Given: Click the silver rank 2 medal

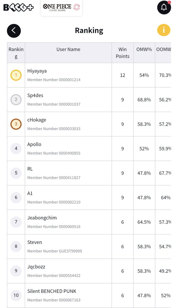Looking at the screenshot, I should pyautogui.click(x=16, y=100).
